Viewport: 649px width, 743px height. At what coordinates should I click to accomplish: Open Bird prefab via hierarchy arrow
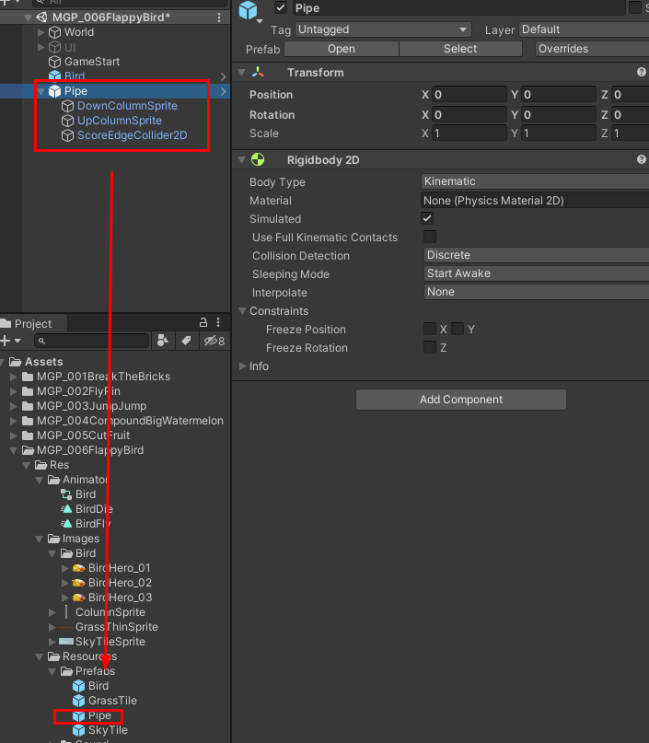click(223, 76)
